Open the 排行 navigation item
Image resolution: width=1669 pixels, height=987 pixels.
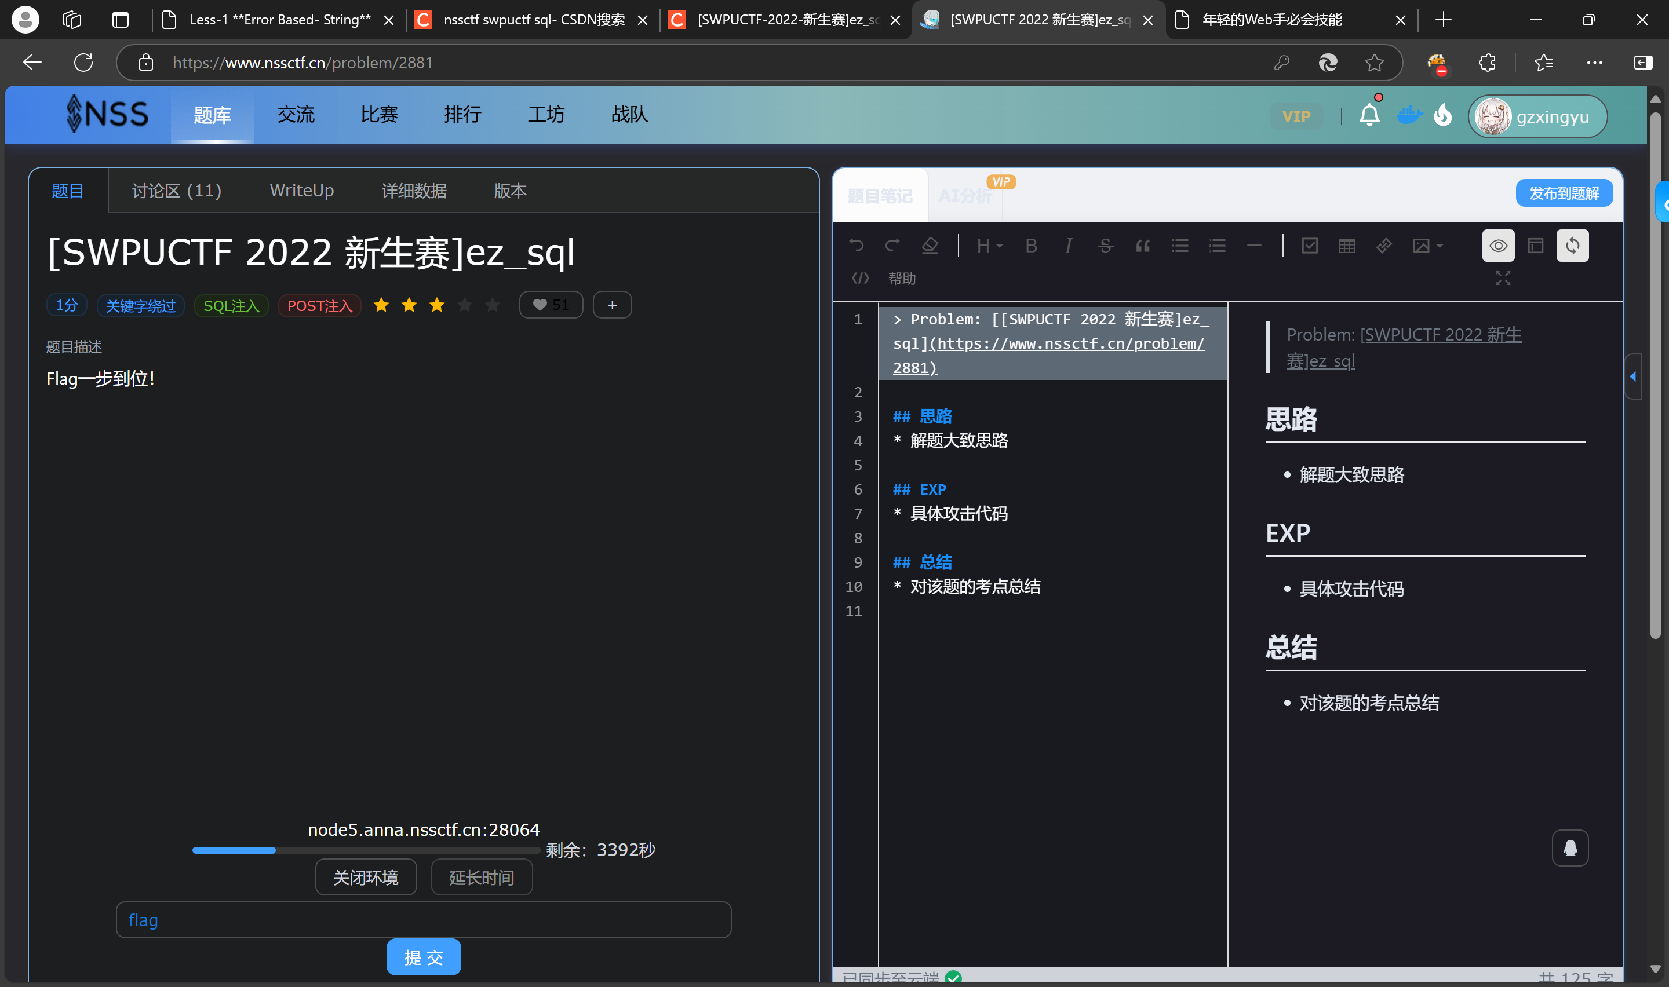(463, 114)
